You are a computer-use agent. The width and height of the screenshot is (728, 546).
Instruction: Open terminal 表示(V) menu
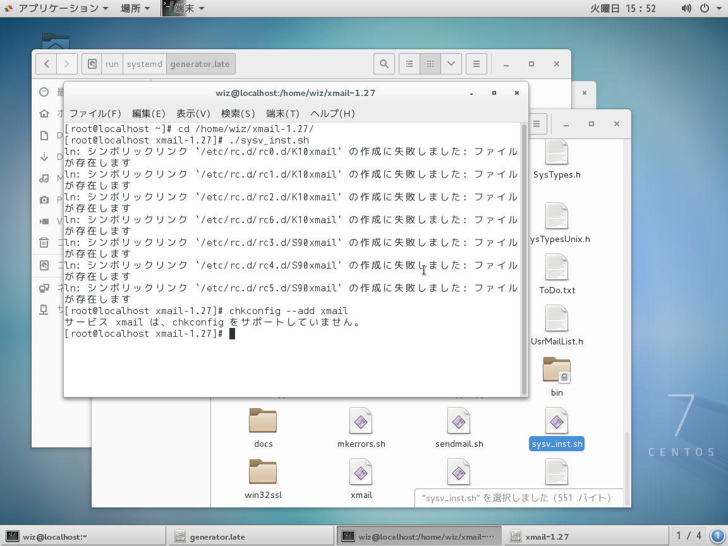pyautogui.click(x=193, y=113)
